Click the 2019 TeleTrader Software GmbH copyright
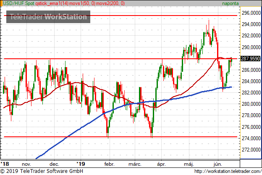Screen dimensions: 262x175 (x=42, y=171)
